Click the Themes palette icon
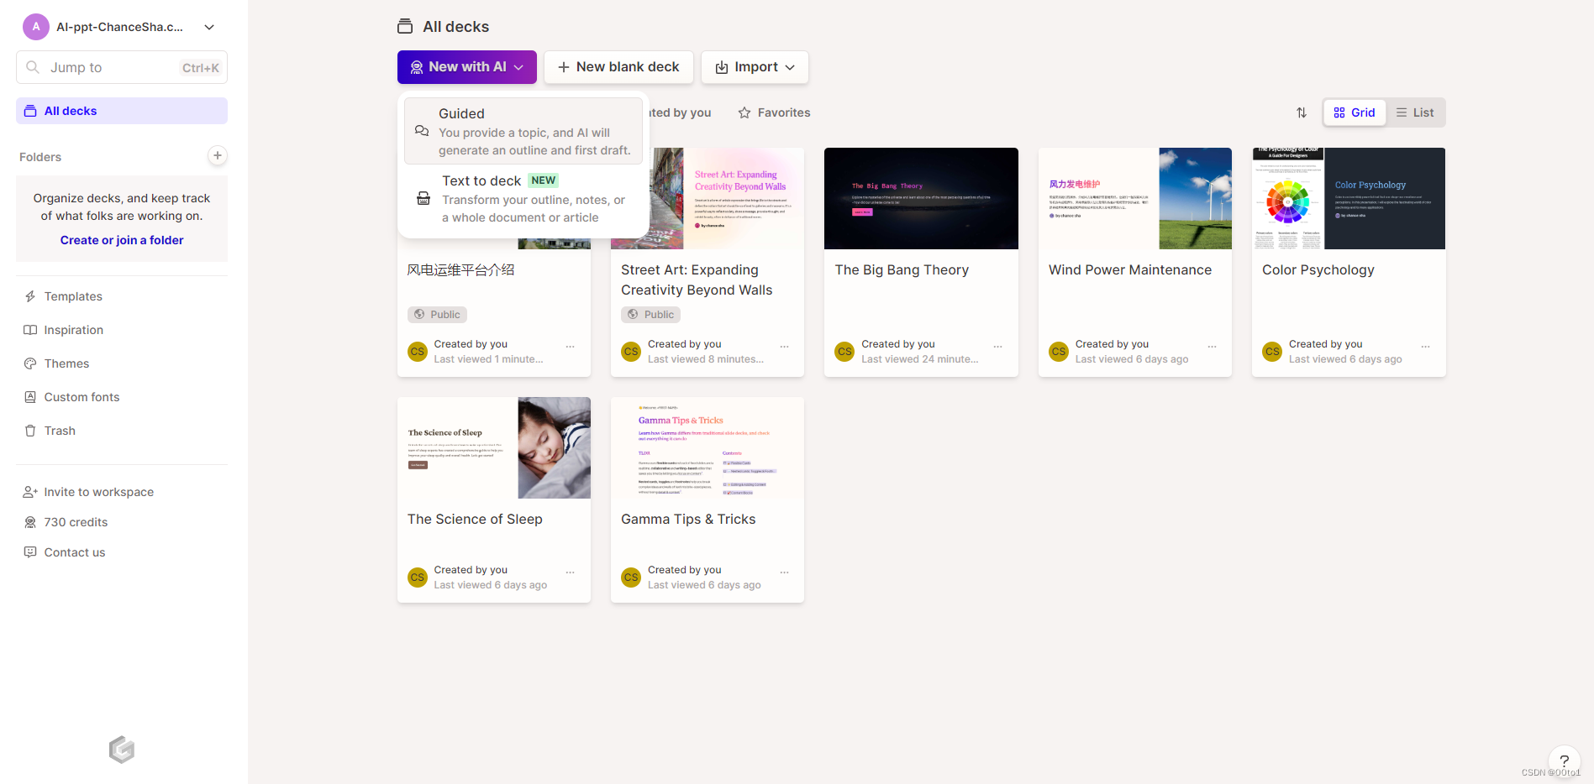Screen dimensions: 1594x784 pyautogui.click(x=30, y=363)
